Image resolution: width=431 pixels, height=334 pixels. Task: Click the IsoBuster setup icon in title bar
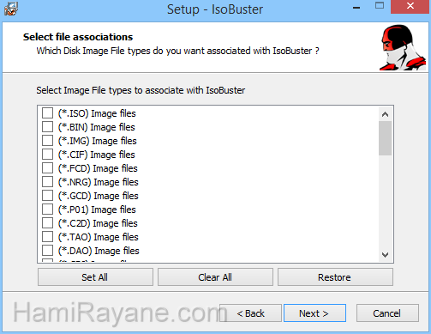point(11,9)
